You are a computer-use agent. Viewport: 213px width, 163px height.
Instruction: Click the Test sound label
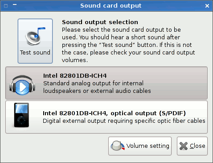pos(35,53)
